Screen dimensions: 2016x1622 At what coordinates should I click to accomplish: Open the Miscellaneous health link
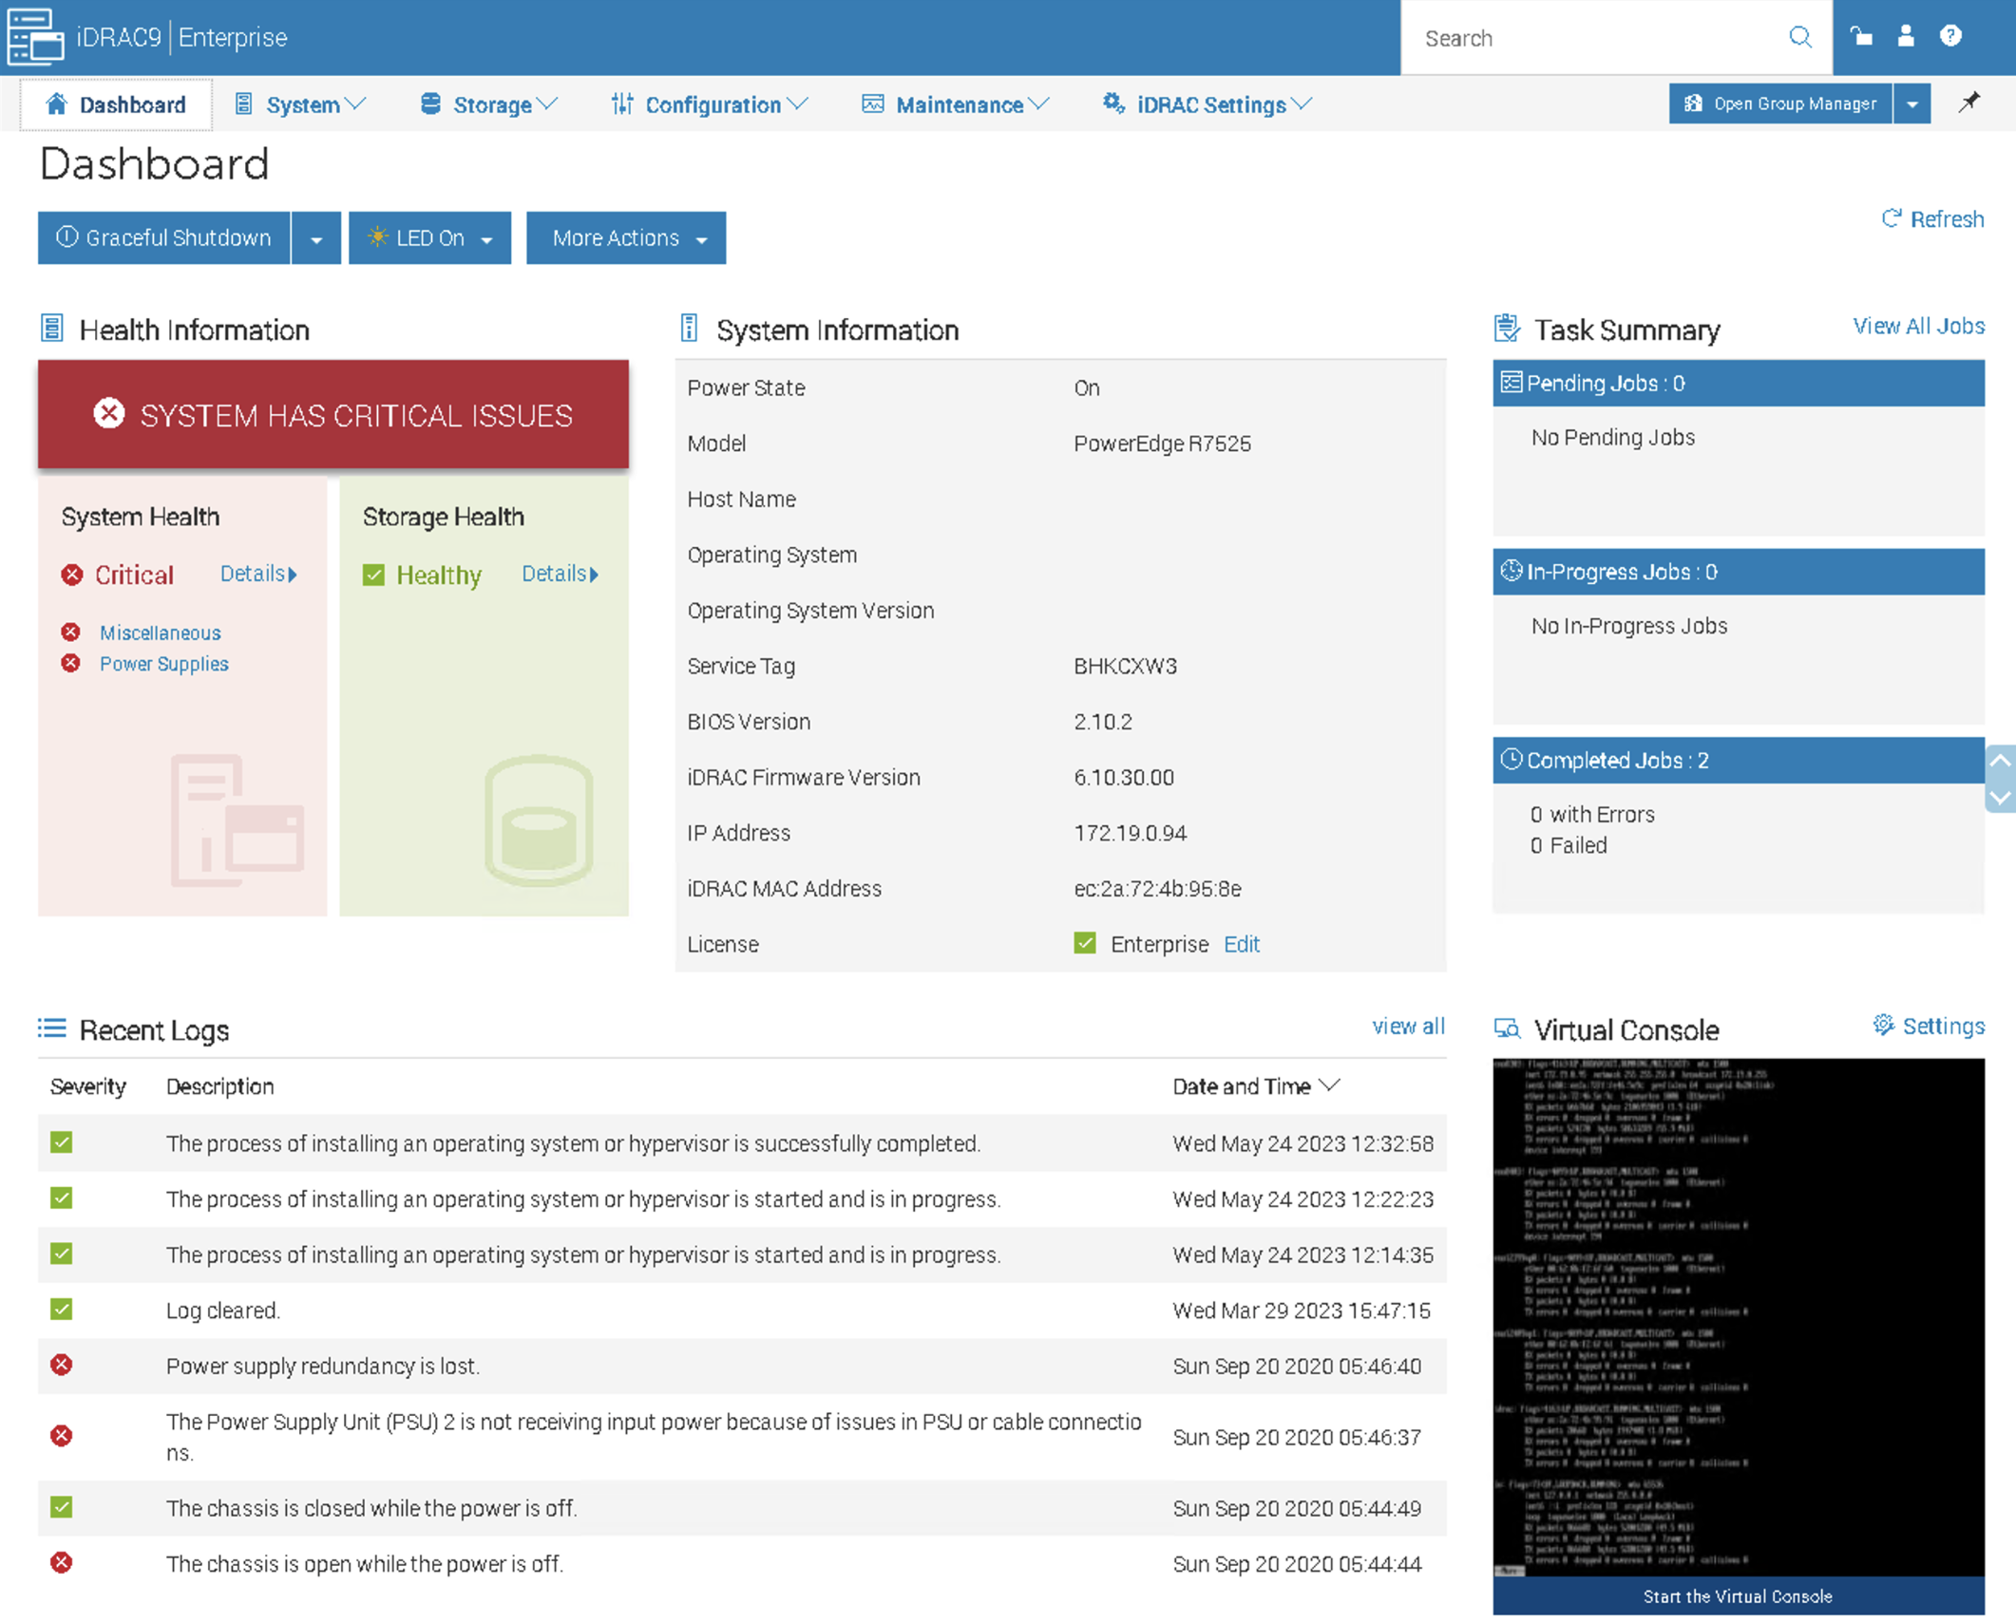point(160,632)
